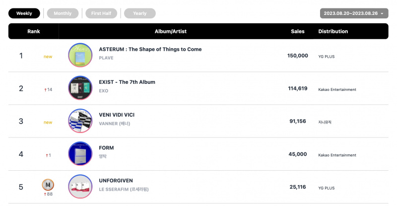Open the VENI VIDI VICI album cover

point(80,121)
